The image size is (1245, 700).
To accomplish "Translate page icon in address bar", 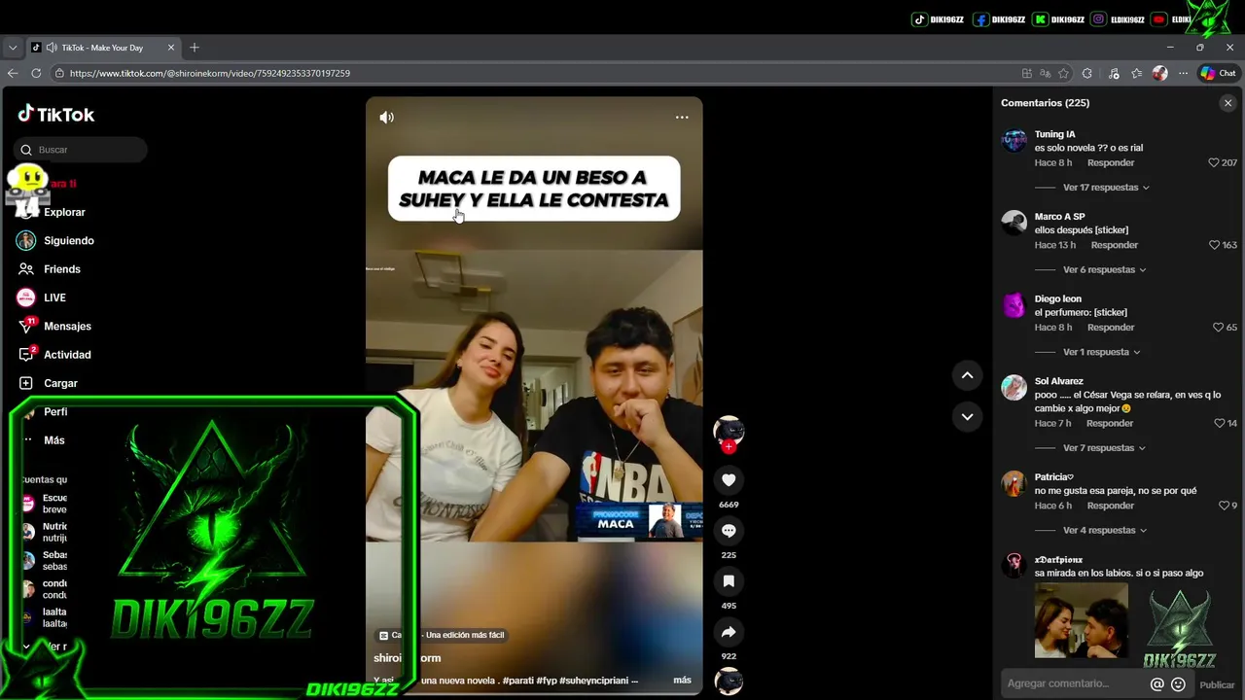I will [x=1046, y=73].
